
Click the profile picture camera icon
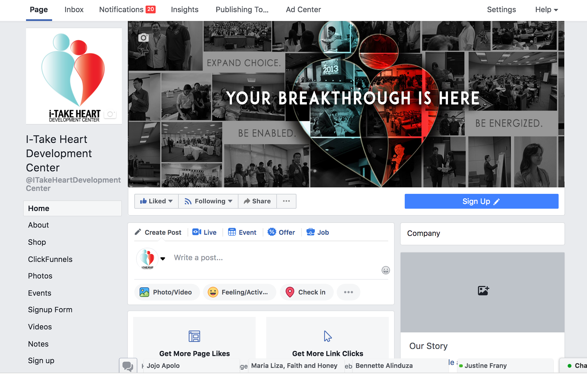coord(110,114)
